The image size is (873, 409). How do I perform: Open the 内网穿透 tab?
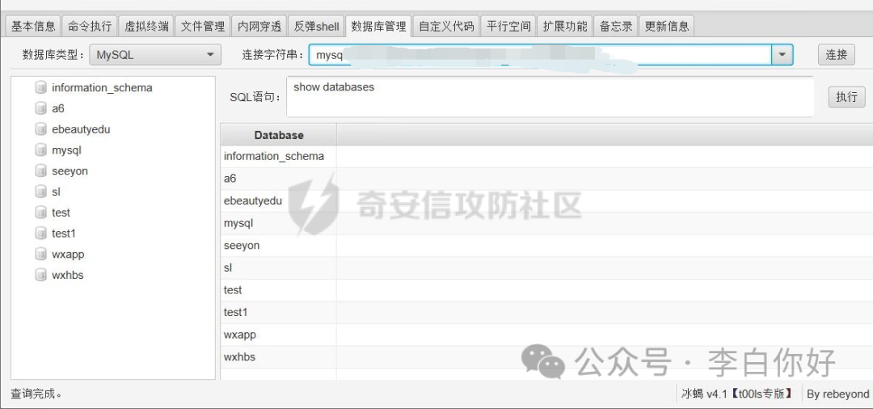259,26
